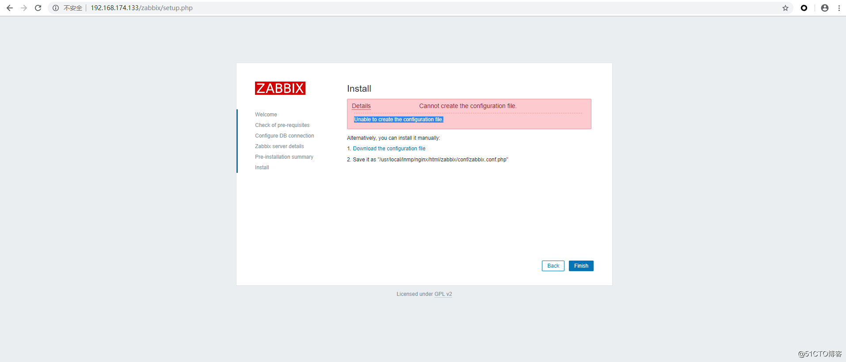
Task: Click the highlighted 'Unable to create the configuration file.' text
Action: click(398, 119)
